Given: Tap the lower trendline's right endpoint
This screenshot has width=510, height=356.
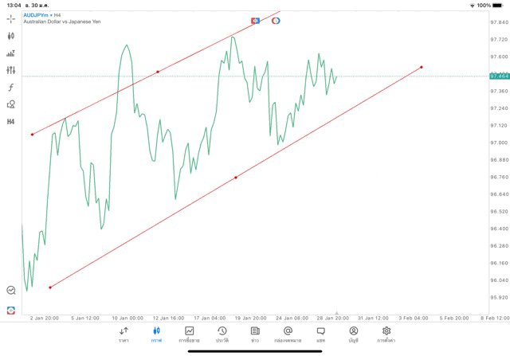Looking at the screenshot, I should pos(421,67).
